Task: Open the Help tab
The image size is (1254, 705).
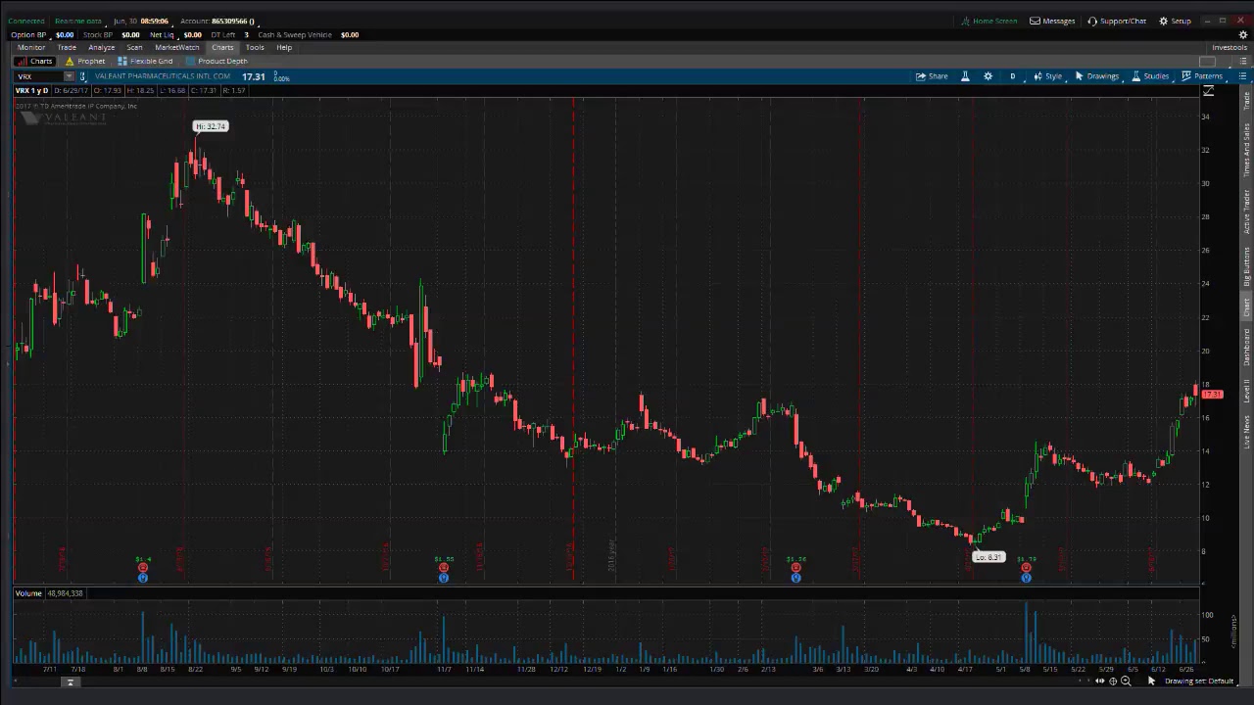Action: [284, 47]
